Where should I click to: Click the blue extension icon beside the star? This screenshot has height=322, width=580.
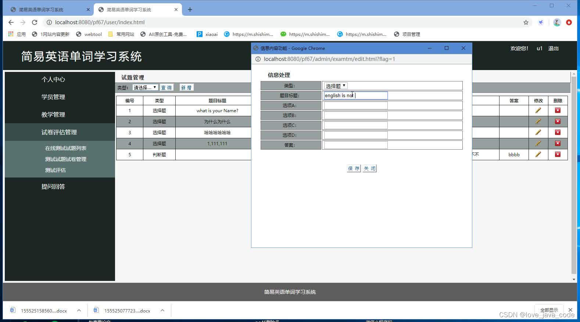[541, 22]
